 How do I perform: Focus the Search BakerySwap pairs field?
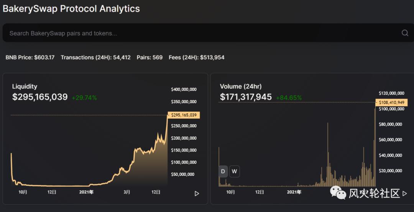point(192,33)
